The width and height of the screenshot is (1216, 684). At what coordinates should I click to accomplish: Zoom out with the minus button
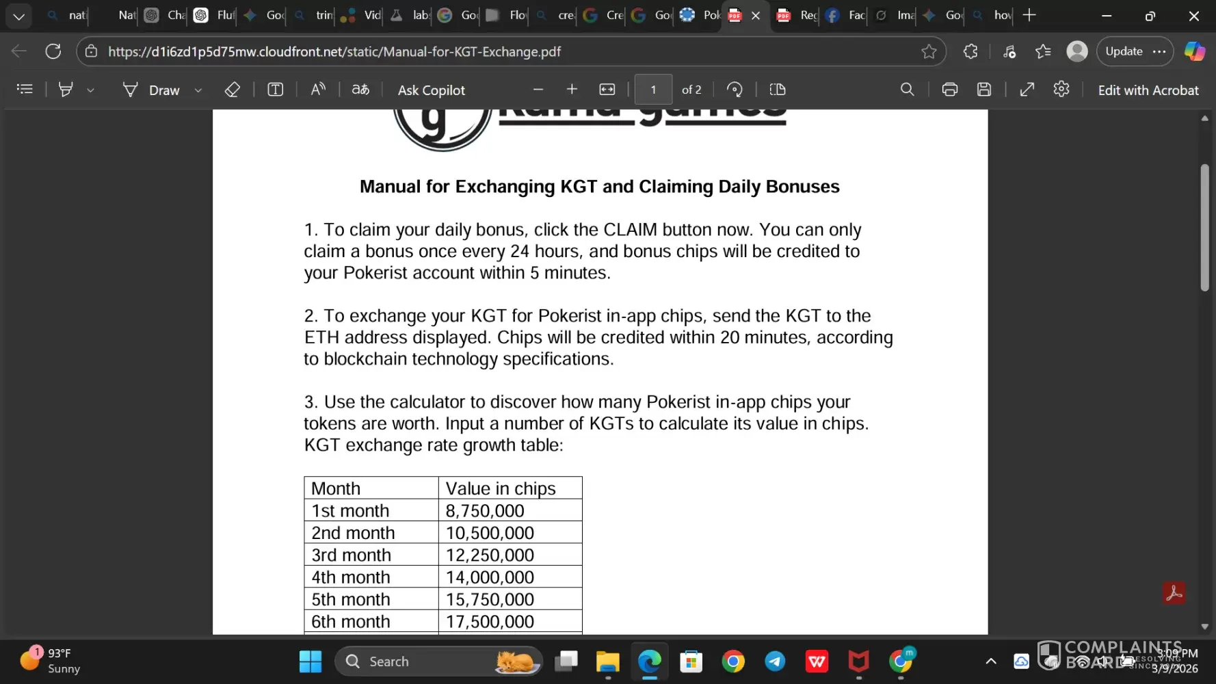point(538,90)
